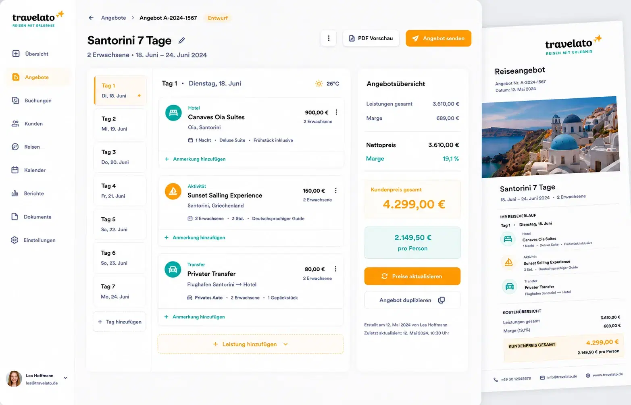
Task: Click the sun weather icon showing 26°C
Action: coord(319,83)
